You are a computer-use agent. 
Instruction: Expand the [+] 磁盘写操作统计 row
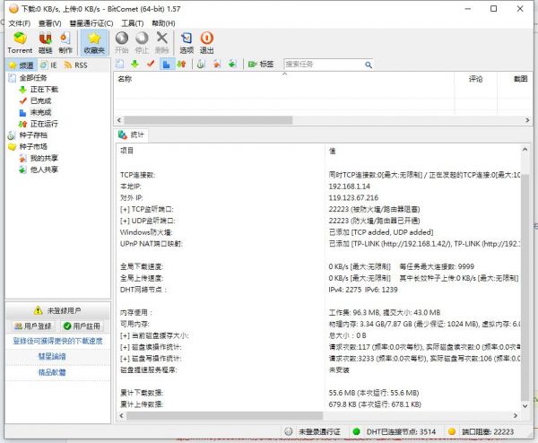151,359
